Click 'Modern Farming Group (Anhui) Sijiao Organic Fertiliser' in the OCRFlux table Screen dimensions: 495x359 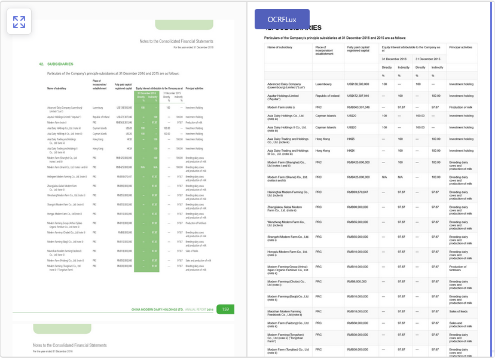pos(288,270)
